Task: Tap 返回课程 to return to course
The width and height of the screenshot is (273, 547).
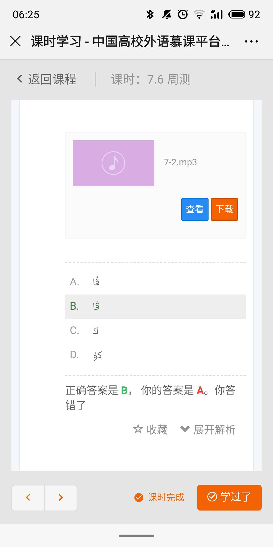Action: click(x=52, y=79)
